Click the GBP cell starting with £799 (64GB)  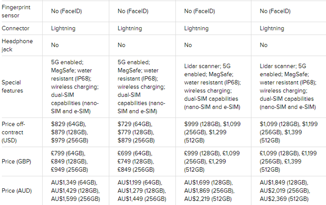coord(69,161)
